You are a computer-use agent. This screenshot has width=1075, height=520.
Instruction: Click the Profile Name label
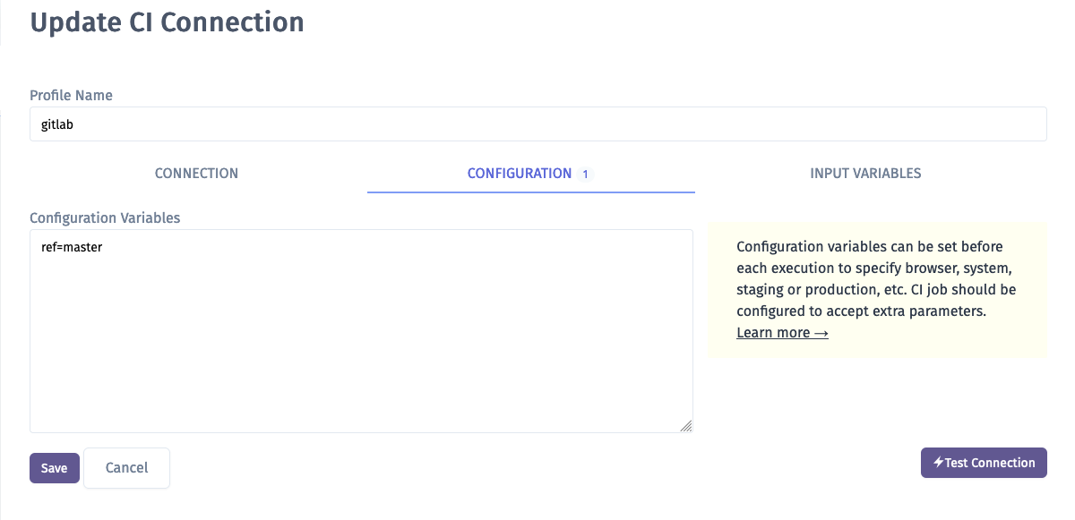pyautogui.click(x=72, y=95)
